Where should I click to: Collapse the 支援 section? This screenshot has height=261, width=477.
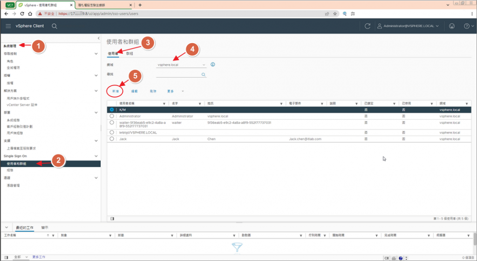pyautogui.click(x=96, y=141)
